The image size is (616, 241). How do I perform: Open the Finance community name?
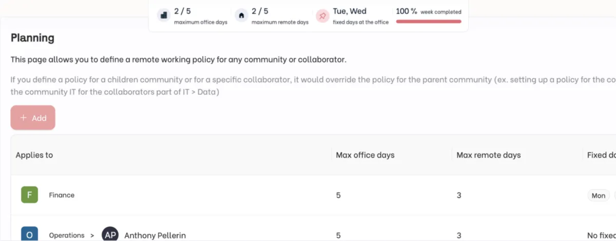pos(62,195)
